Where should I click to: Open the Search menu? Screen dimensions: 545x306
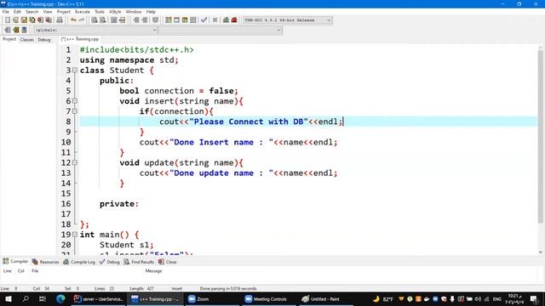pyautogui.click(x=32, y=11)
